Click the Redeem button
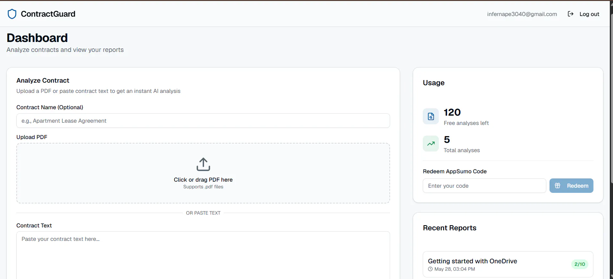The width and height of the screenshot is (613, 279). point(571,186)
